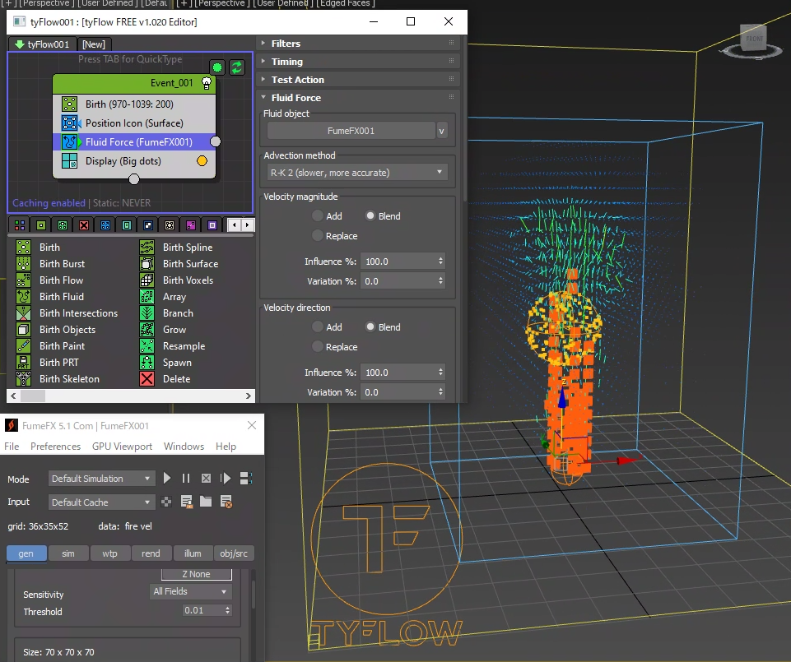Click the Birth operator icon in Event_001
791x662 pixels.
70,104
